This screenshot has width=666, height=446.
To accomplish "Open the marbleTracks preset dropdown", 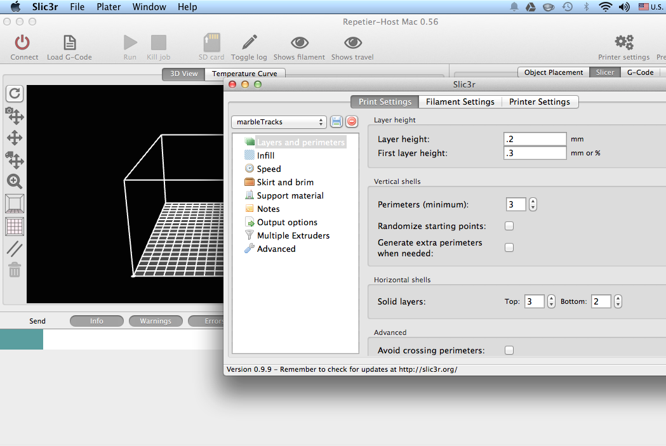I will [279, 122].
